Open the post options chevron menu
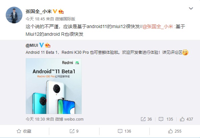Viewport: 200px width, 138px height. tap(191, 9)
